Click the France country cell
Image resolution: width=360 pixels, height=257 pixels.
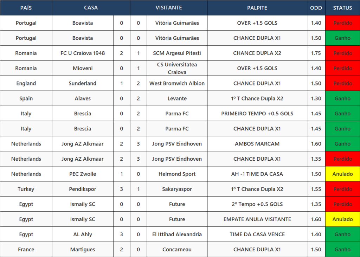click(26, 249)
